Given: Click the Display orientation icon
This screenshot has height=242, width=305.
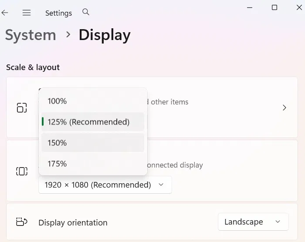Looking at the screenshot, I should [22, 222].
